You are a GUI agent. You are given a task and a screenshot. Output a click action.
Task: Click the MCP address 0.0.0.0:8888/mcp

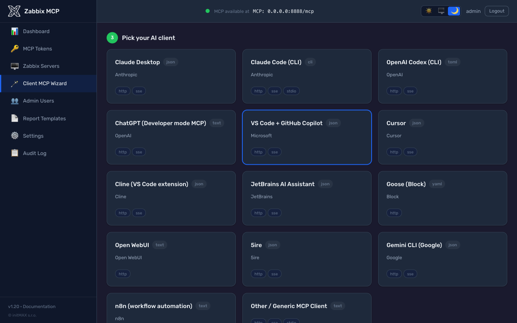283,11
